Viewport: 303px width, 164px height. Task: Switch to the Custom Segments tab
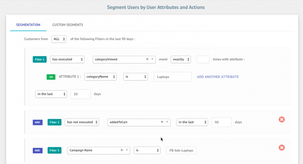(68, 25)
